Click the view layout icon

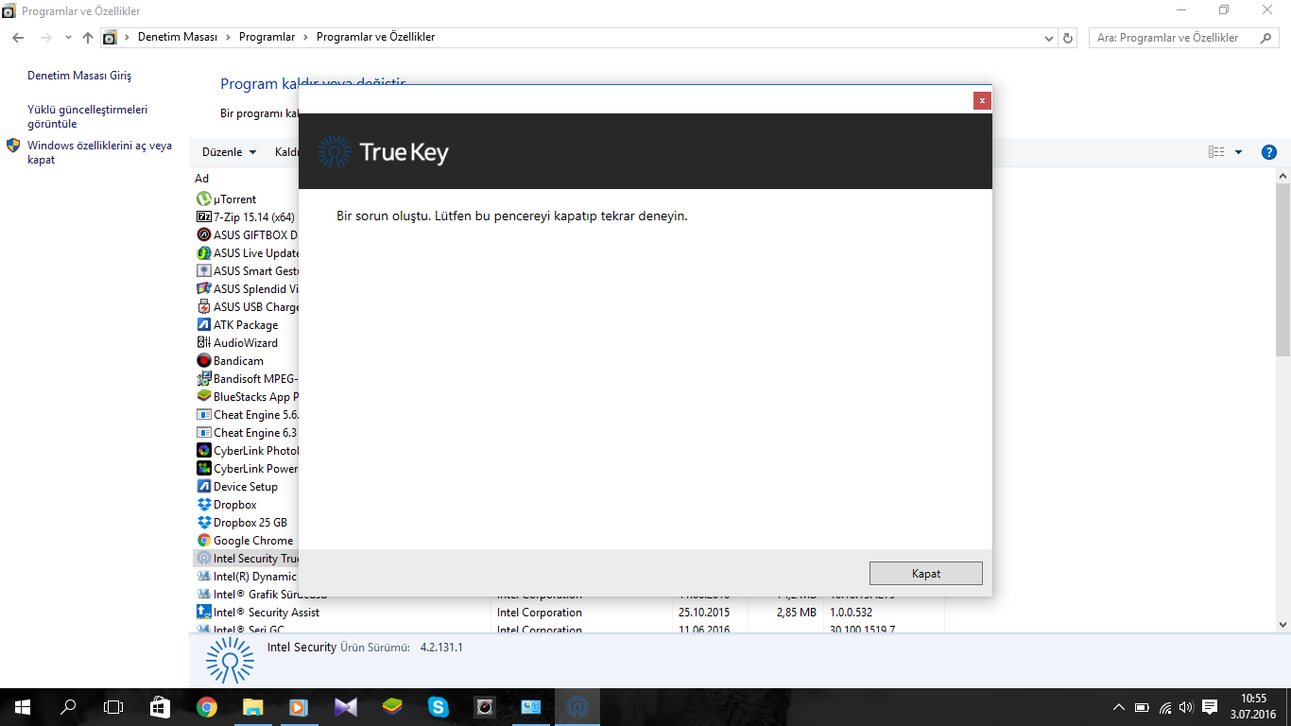pos(1216,152)
